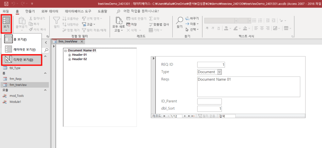Toggle italic 가 formatting
The height and width of the screenshot is (148, 322).
[x=213, y=28]
